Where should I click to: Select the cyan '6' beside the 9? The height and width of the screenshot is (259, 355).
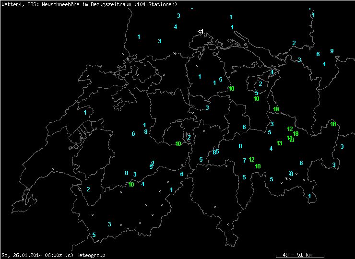(x=318, y=54)
